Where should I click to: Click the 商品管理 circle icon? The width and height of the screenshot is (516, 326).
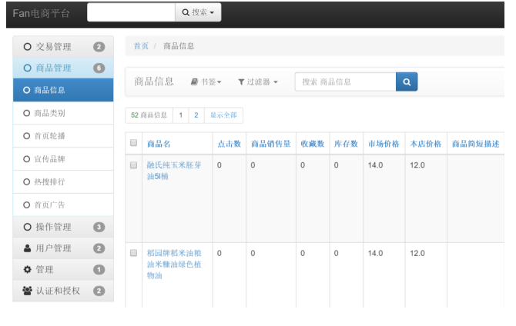(27, 68)
